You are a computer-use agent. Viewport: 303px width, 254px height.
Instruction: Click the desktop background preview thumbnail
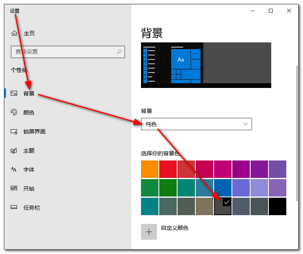[x=206, y=65]
